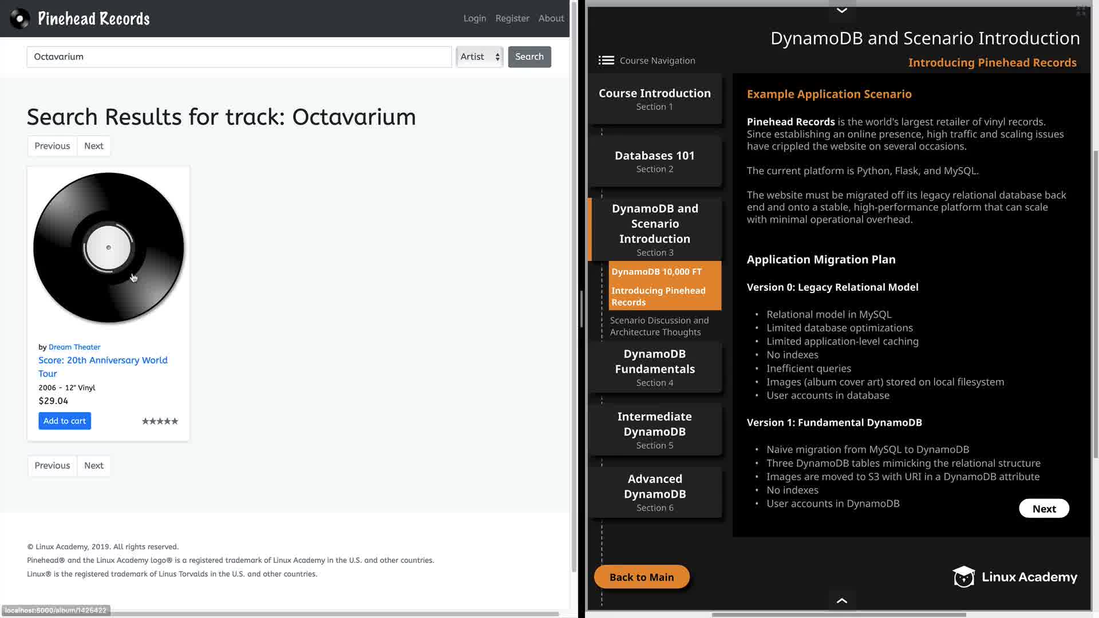Open the Course Navigation hamburger icon
1099x618 pixels.
coord(606,60)
